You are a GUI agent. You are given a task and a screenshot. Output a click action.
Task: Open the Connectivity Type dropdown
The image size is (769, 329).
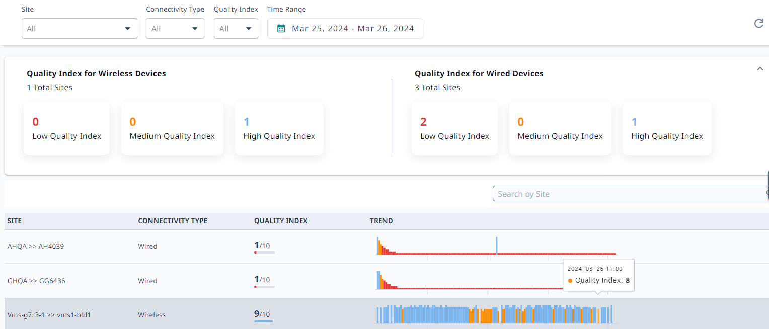click(x=175, y=29)
